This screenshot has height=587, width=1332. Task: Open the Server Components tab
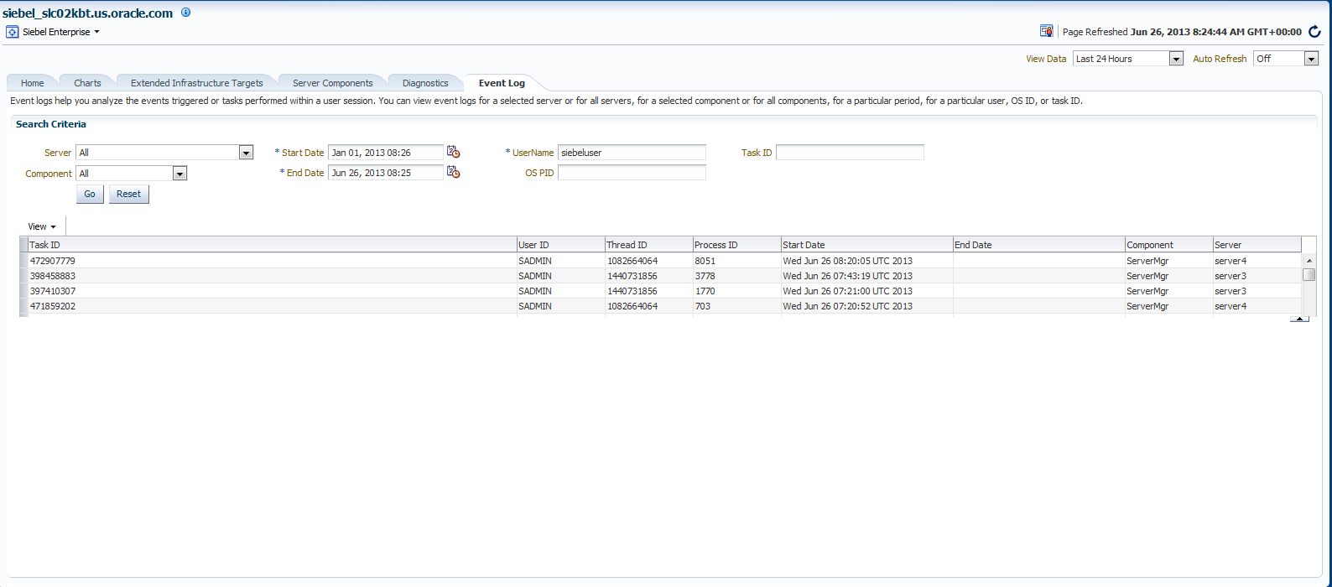click(333, 83)
